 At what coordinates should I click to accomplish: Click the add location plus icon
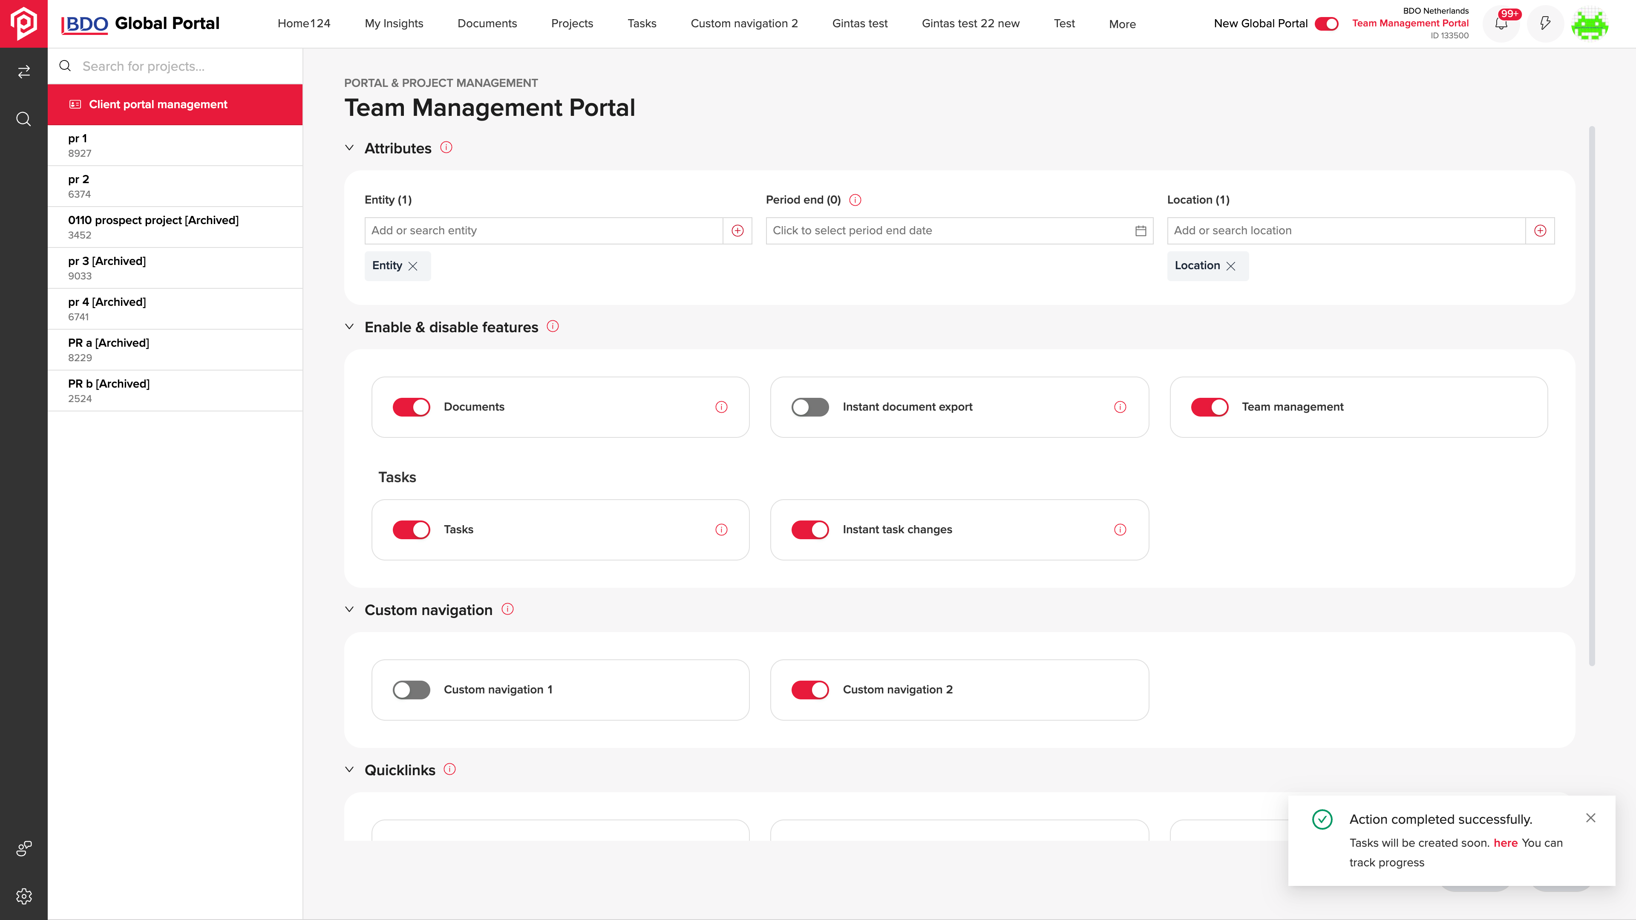[x=1540, y=230]
